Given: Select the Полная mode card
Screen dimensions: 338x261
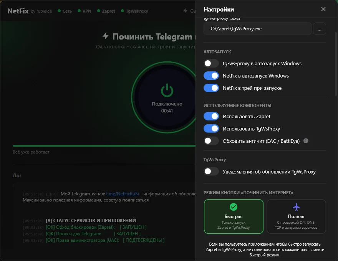Looking at the screenshot, I should point(296,216).
